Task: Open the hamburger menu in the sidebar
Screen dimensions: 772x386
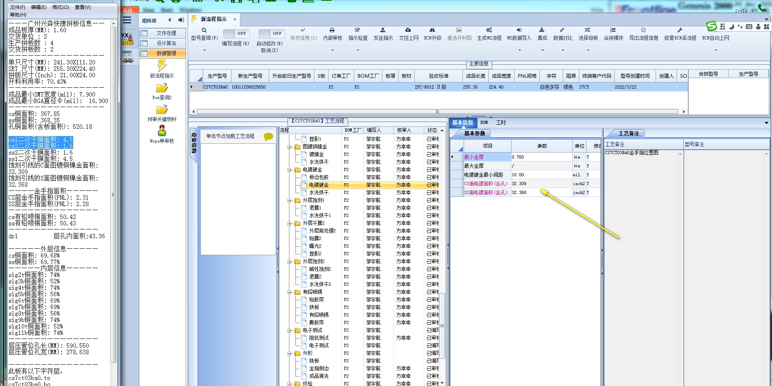Action: (x=127, y=20)
